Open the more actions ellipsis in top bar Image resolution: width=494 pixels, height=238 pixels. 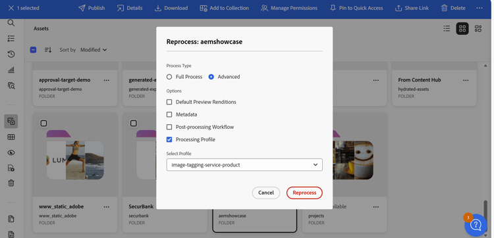[x=480, y=8]
